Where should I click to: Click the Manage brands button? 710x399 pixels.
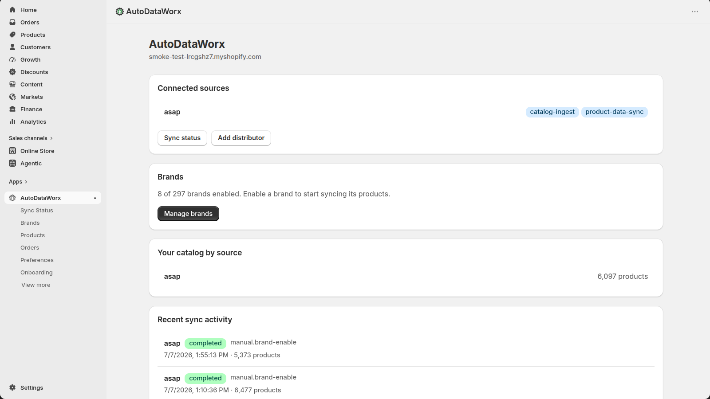(x=188, y=214)
